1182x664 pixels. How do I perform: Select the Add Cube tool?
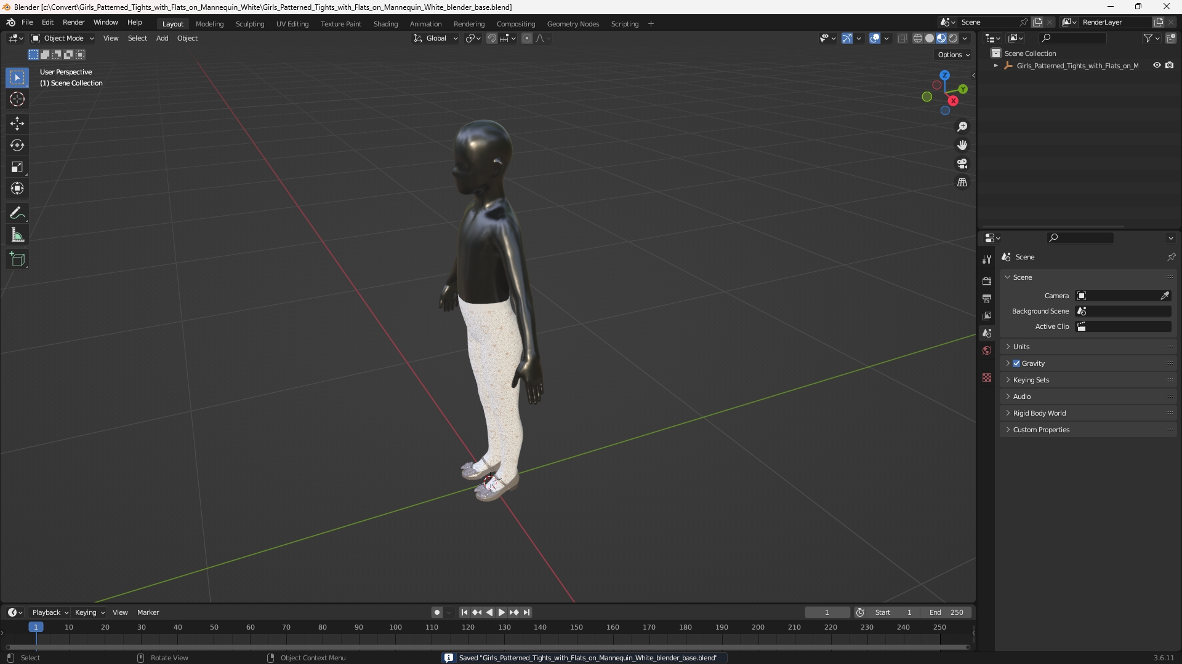pos(17,259)
